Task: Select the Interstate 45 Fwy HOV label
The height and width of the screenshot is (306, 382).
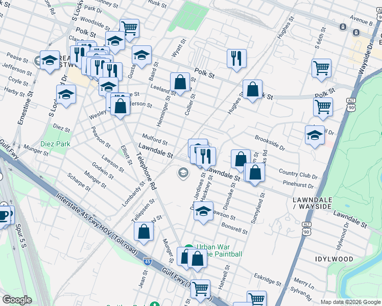Action: tap(97, 224)
